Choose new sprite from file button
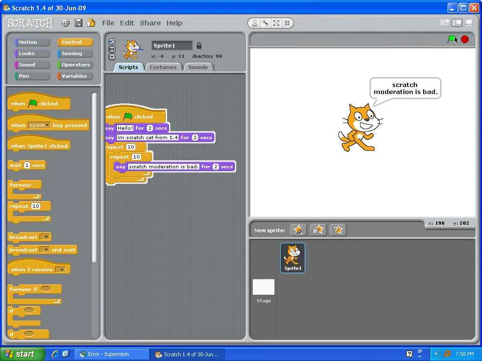482x361 pixels. pos(318,230)
